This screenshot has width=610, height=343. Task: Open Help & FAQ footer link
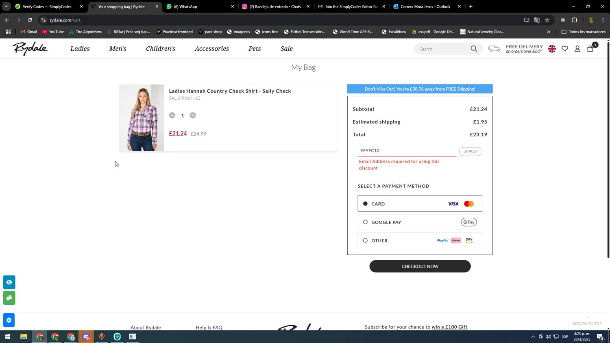point(209,328)
